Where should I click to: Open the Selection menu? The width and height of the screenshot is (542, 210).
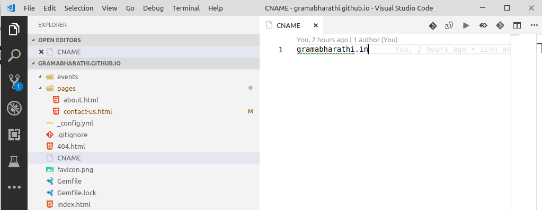click(x=79, y=8)
